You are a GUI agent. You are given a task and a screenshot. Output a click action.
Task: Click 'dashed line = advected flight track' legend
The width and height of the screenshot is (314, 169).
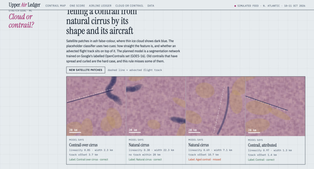(135, 70)
